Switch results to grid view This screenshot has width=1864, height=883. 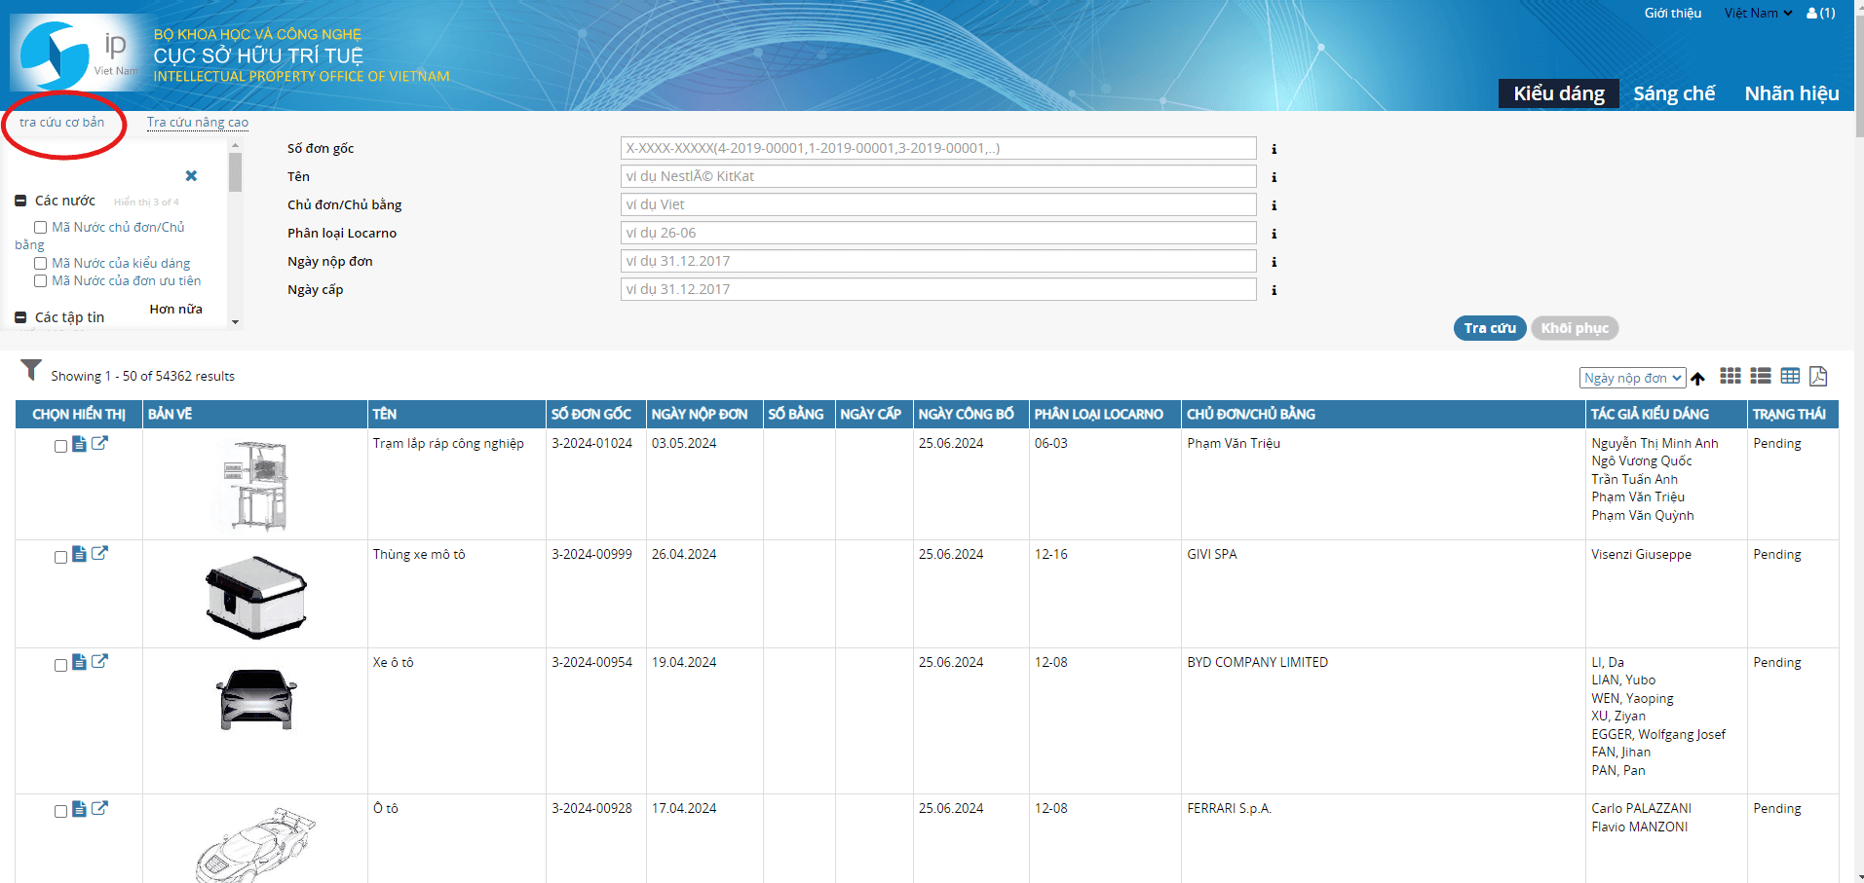[1730, 377]
